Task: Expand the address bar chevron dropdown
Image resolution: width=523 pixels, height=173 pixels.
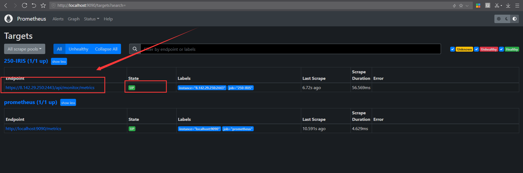Action: click(467, 6)
